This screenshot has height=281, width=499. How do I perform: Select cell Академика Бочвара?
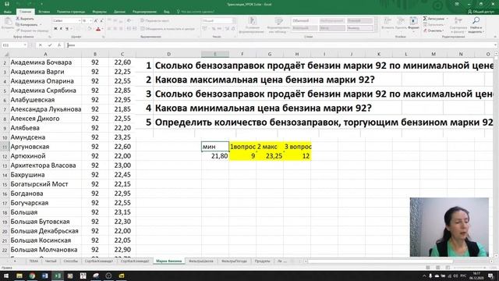pos(45,62)
